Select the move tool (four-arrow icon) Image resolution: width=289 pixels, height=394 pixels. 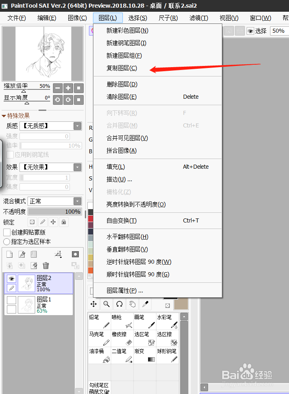[94, 304]
